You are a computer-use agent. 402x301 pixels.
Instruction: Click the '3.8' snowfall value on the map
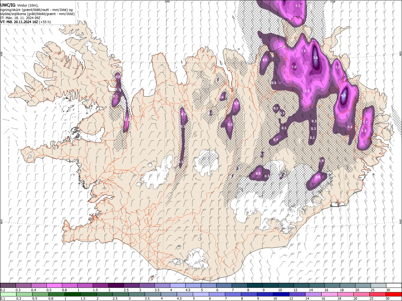coord(316,58)
